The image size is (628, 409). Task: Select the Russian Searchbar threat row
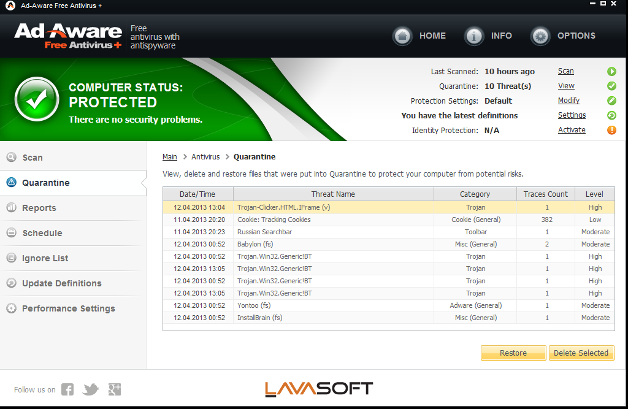388,232
